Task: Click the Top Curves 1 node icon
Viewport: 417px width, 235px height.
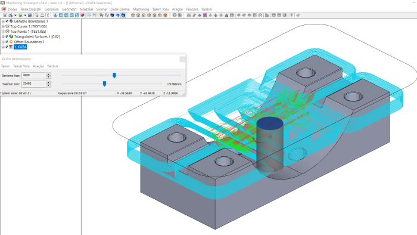Action: coord(7,26)
